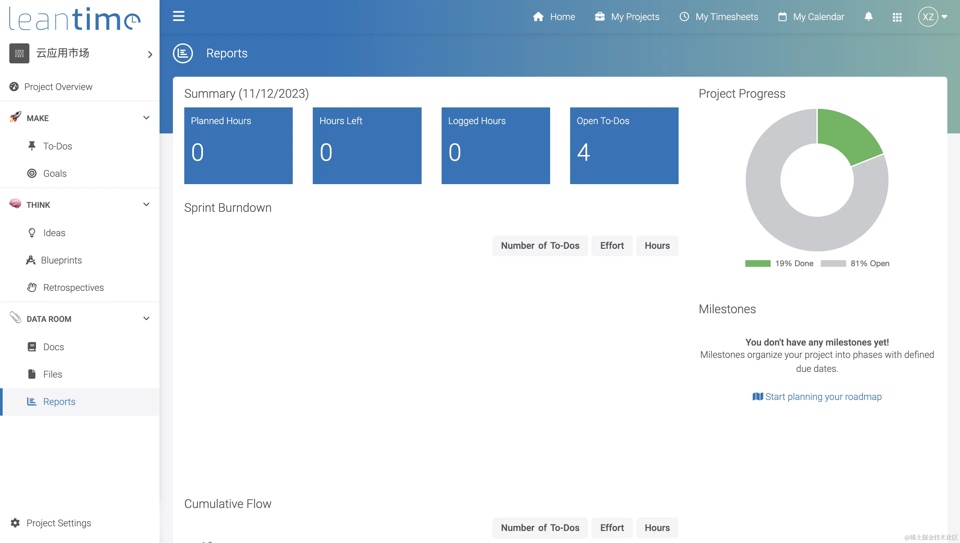960x543 pixels.
Task: Expand the project selector arrow
Action: [x=150, y=54]
